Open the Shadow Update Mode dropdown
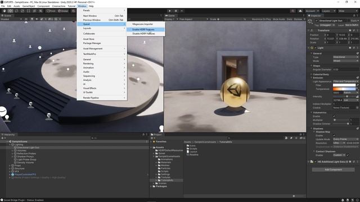 345,139
